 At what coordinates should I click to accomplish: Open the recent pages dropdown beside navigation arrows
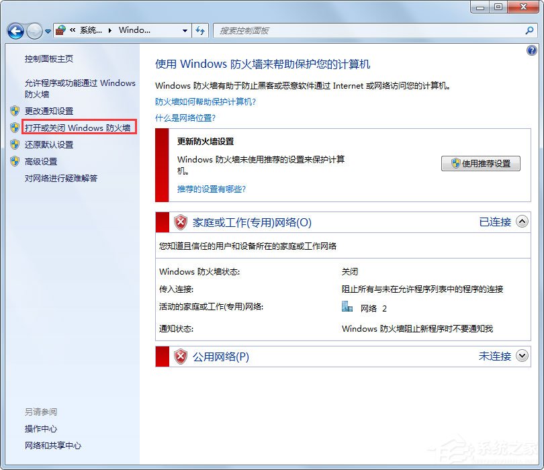tap(46, 31)
